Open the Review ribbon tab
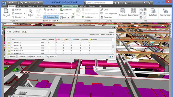Viewport: 173px width, 97px height. 31,6
